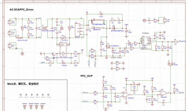186x111 pixels.
Task: Select the C2 680uF bulk capacitor
Action: [126, 32]
